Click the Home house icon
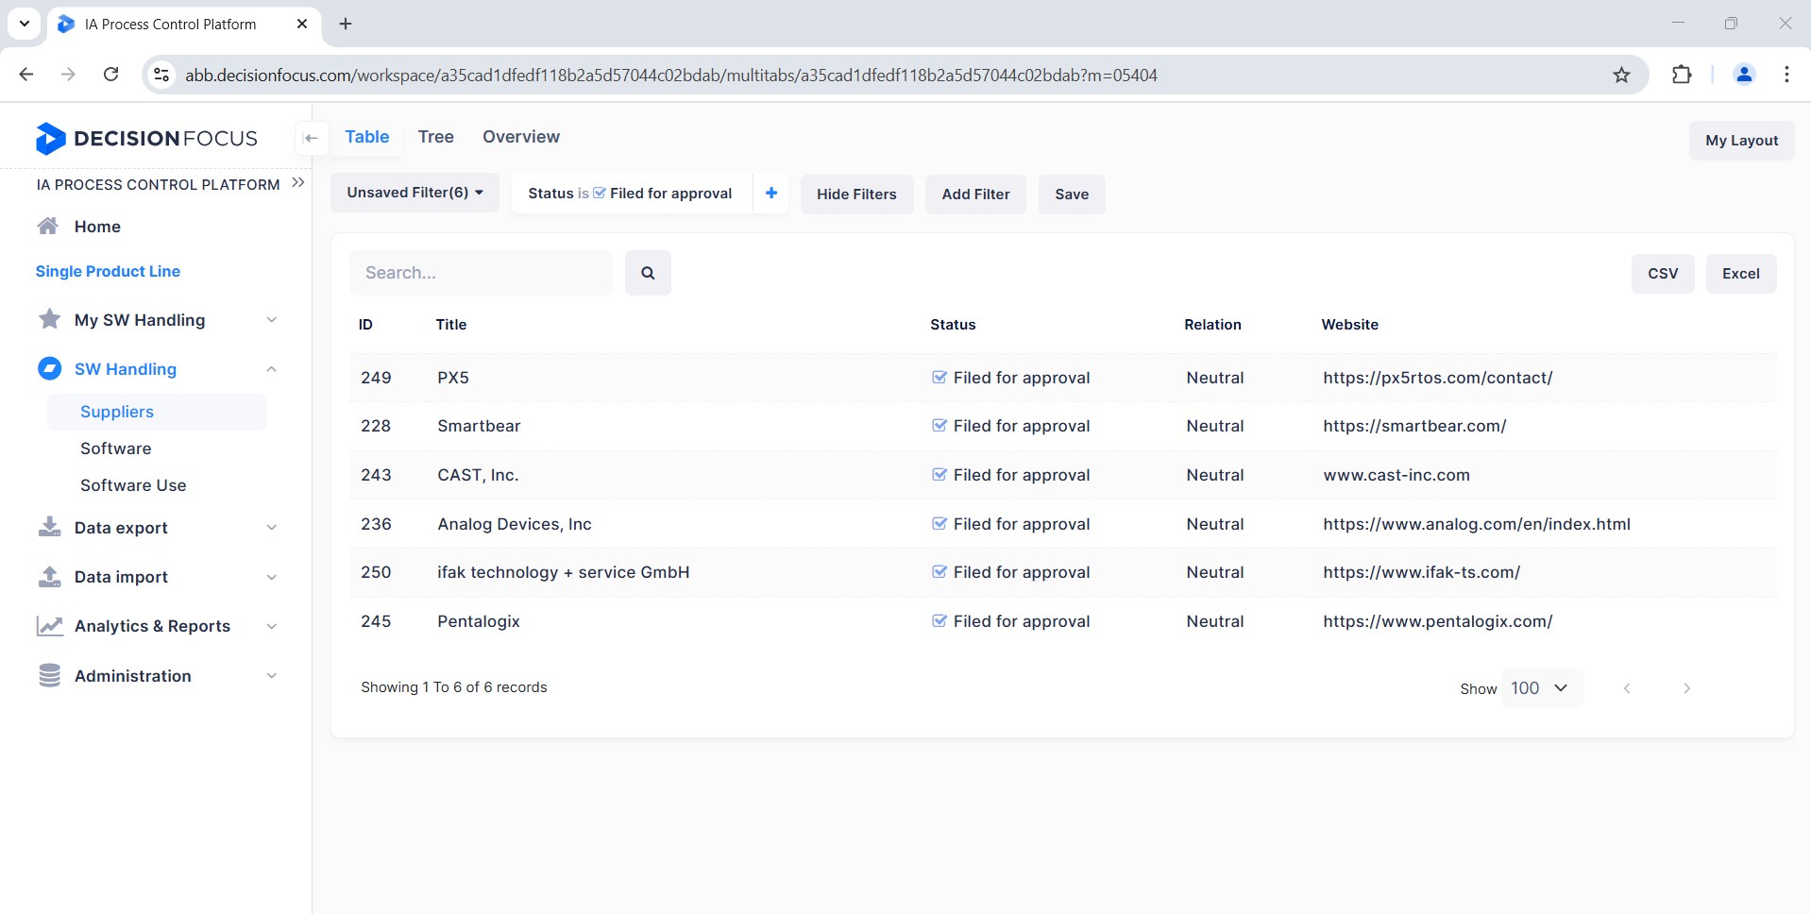The image size is (1811, 914). 48,226
